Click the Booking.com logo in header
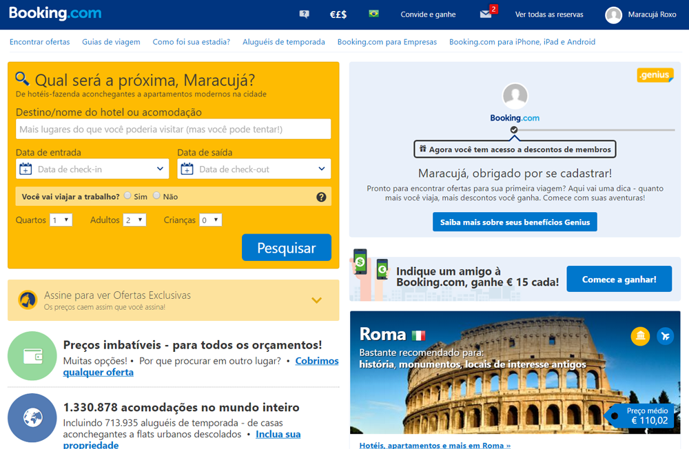This screenshot has height=449, width=689. (x=55, y=13)
